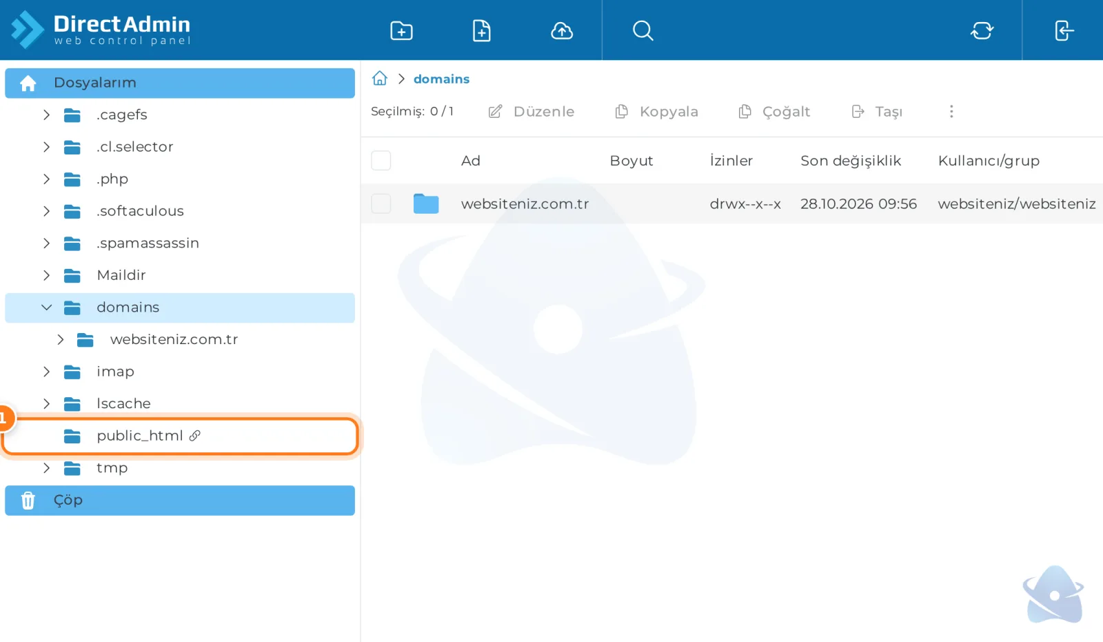Click the domains breadcrumb link
Viewport: 1103px width, 642px height.
(x=441, y=79)
